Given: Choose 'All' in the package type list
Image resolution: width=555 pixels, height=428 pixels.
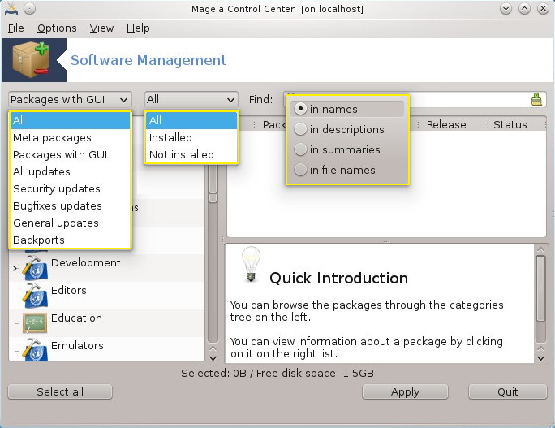Looking at the screenshot, I should click(x=70, y=120).
